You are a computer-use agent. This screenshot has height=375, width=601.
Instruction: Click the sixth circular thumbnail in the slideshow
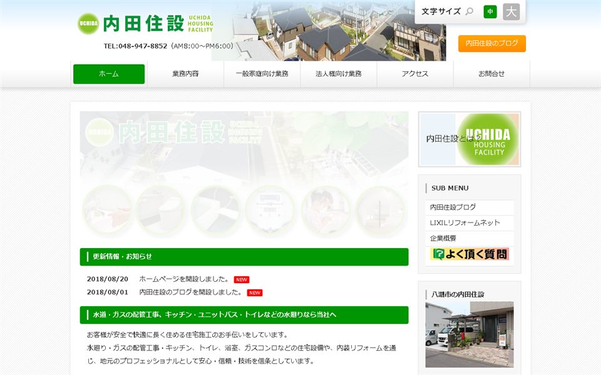coord(380,209)
